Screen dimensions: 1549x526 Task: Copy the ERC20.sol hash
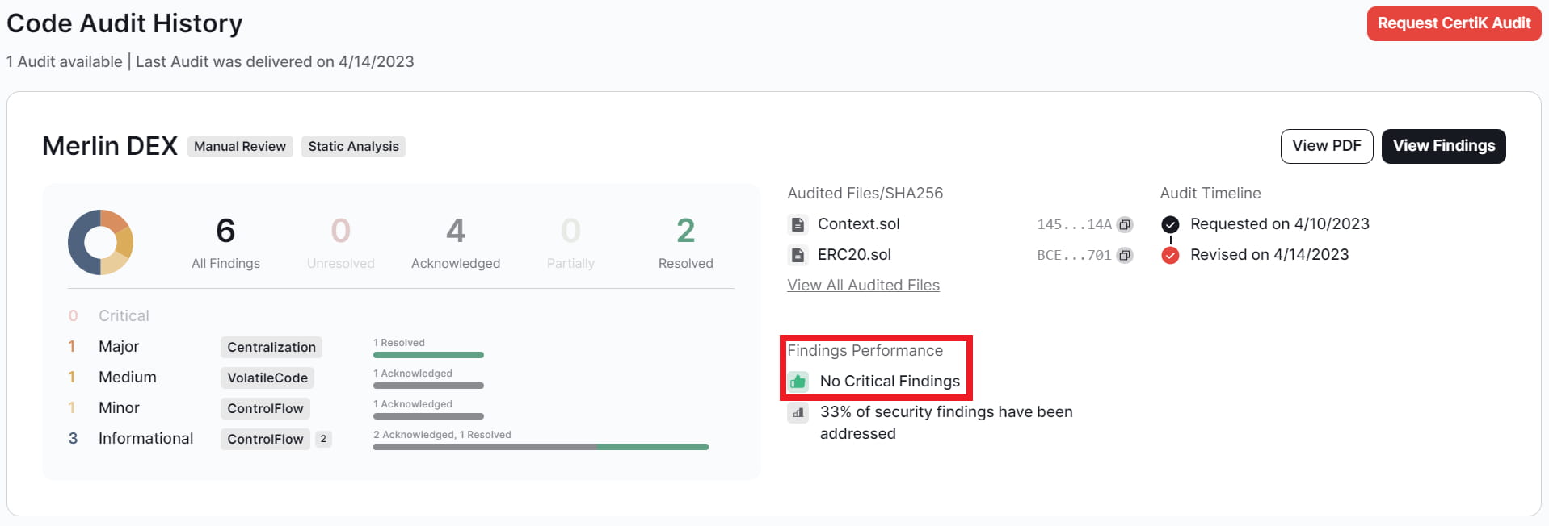[1124, 256]
